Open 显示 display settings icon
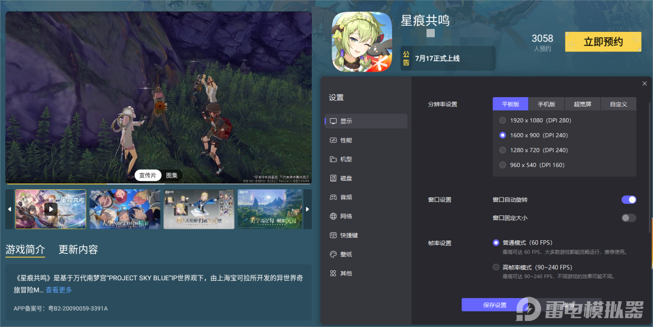 pyautogui.click(x=333, y=121)
